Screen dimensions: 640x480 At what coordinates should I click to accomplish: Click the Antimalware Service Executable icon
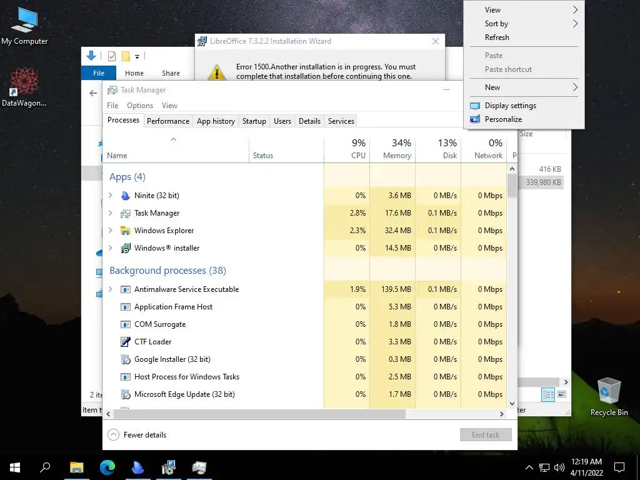[125, 289]
